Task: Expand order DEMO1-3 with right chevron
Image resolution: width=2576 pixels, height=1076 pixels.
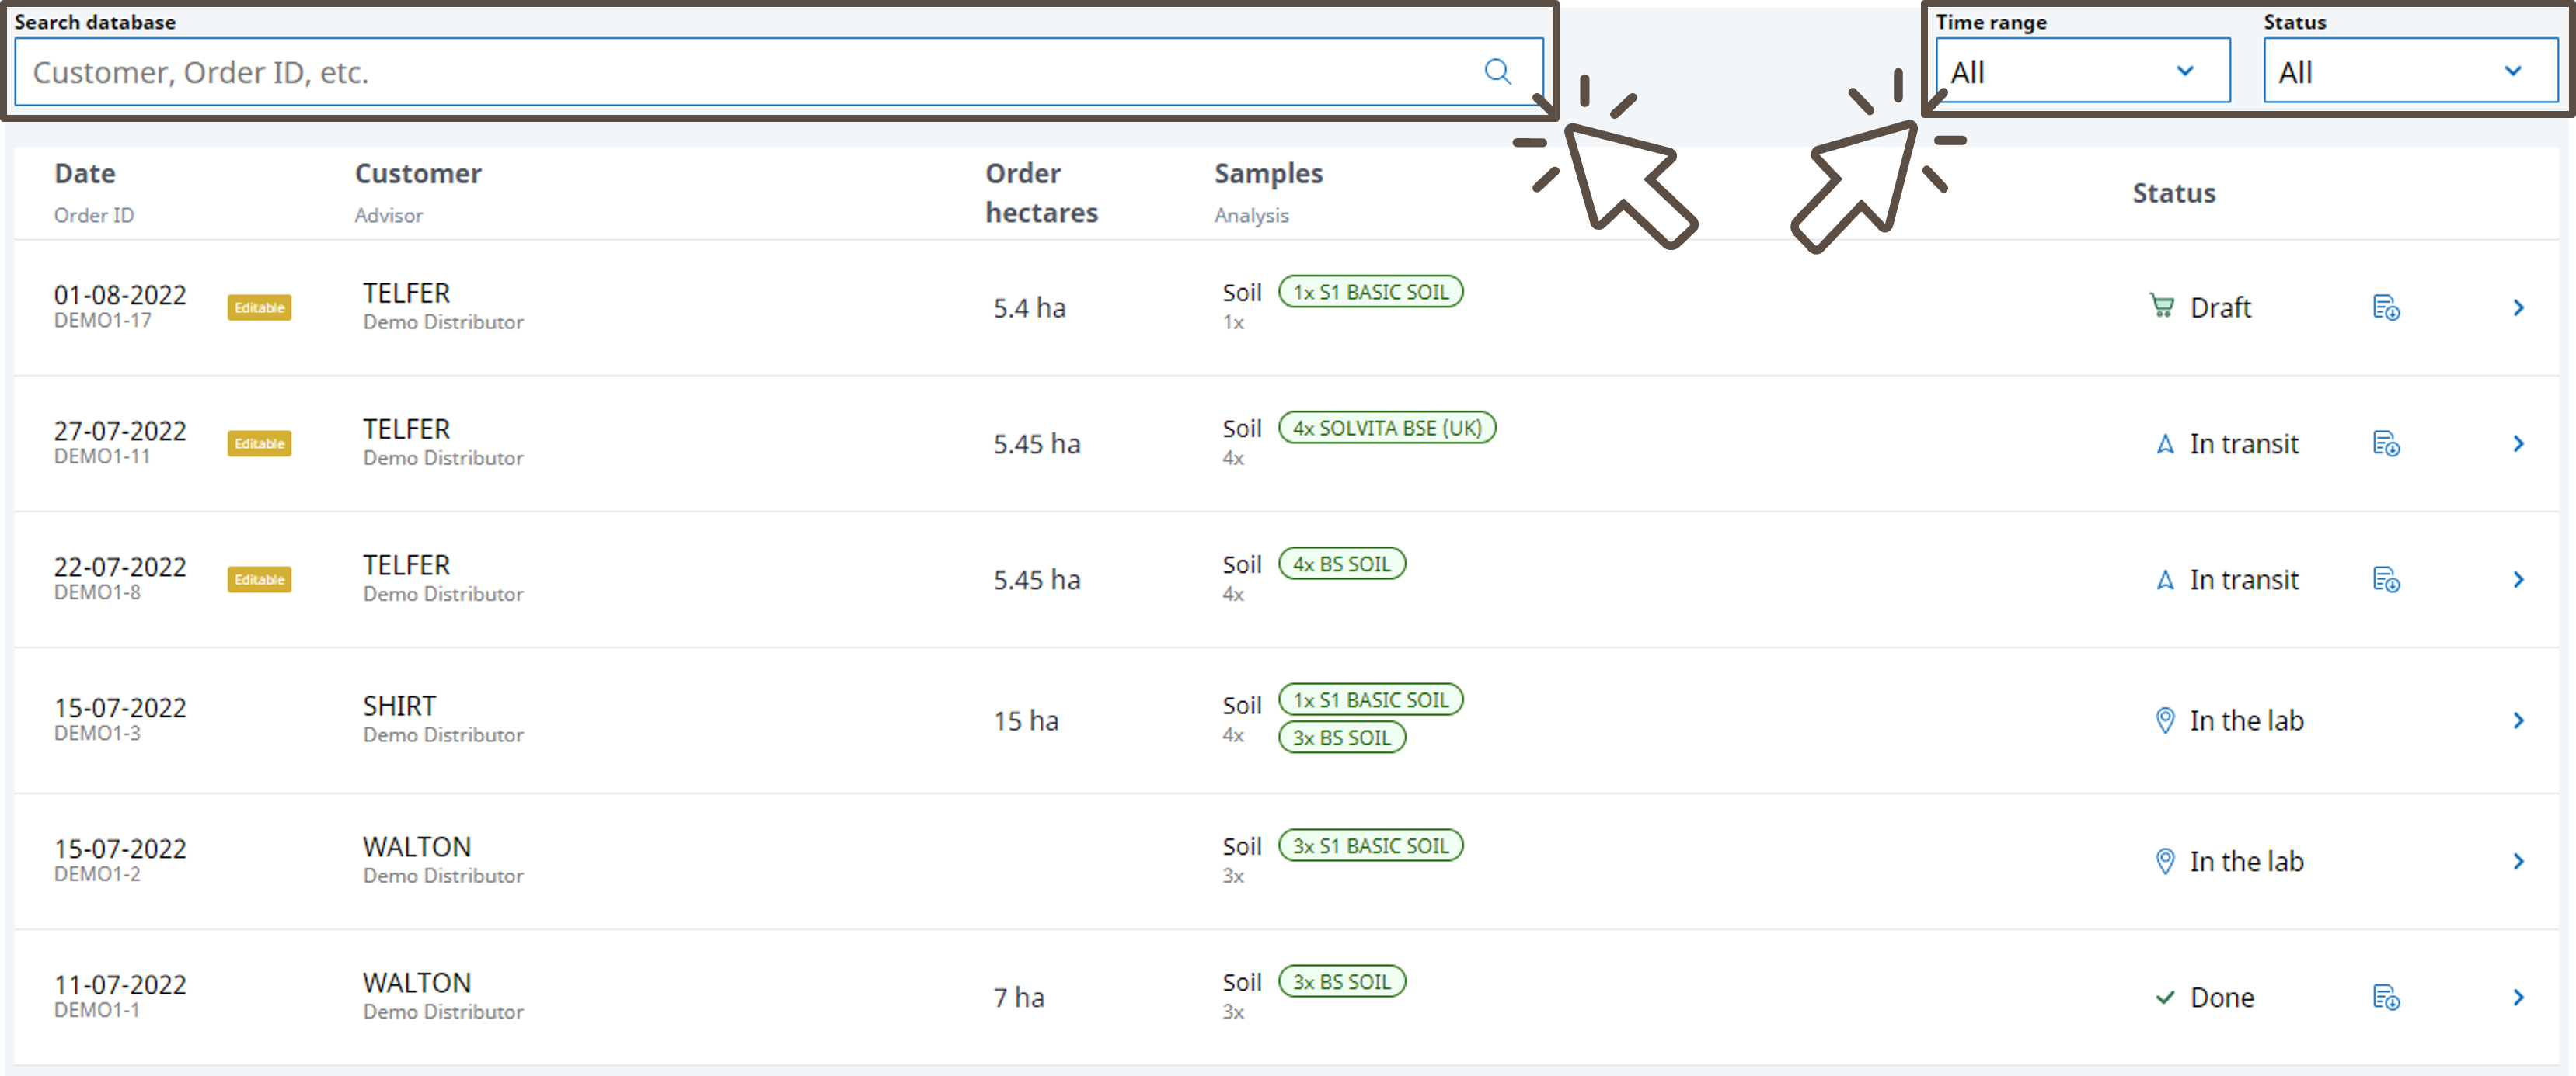Action: [x=2518, y=720]
